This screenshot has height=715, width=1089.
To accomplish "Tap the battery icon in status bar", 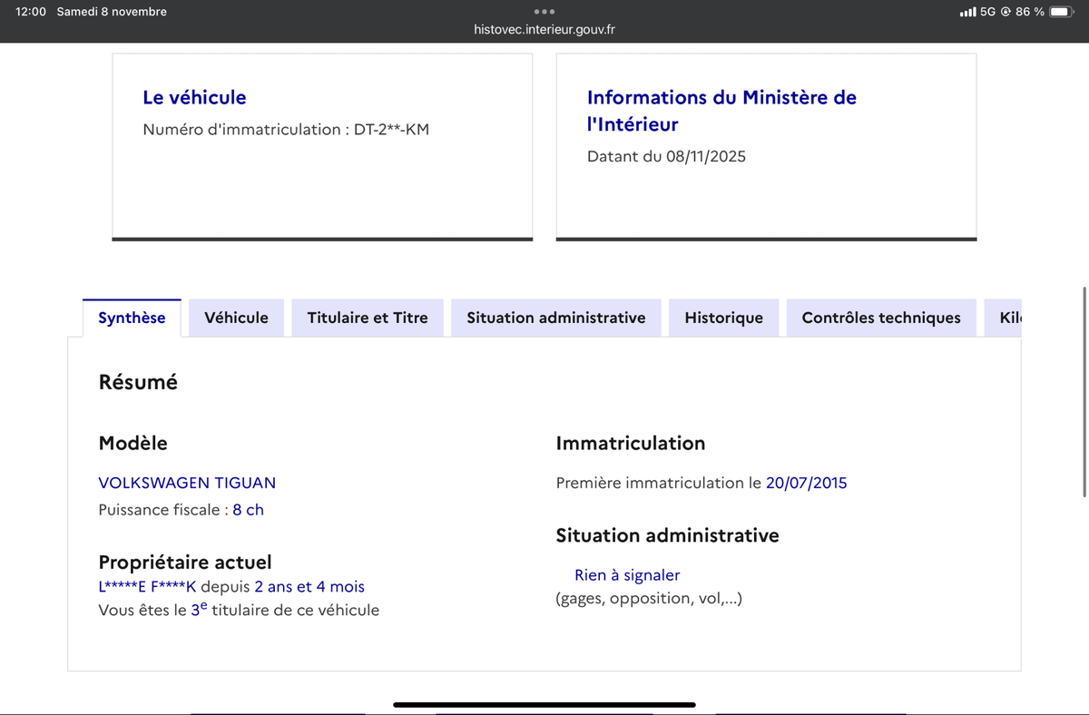I will (x=1062, y=12).
